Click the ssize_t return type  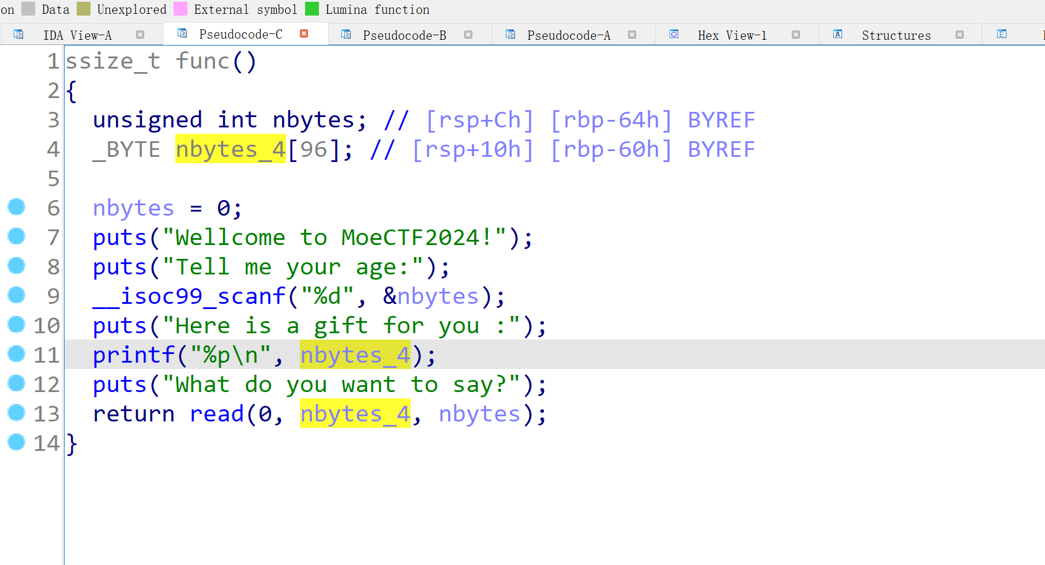click(113, 61)
